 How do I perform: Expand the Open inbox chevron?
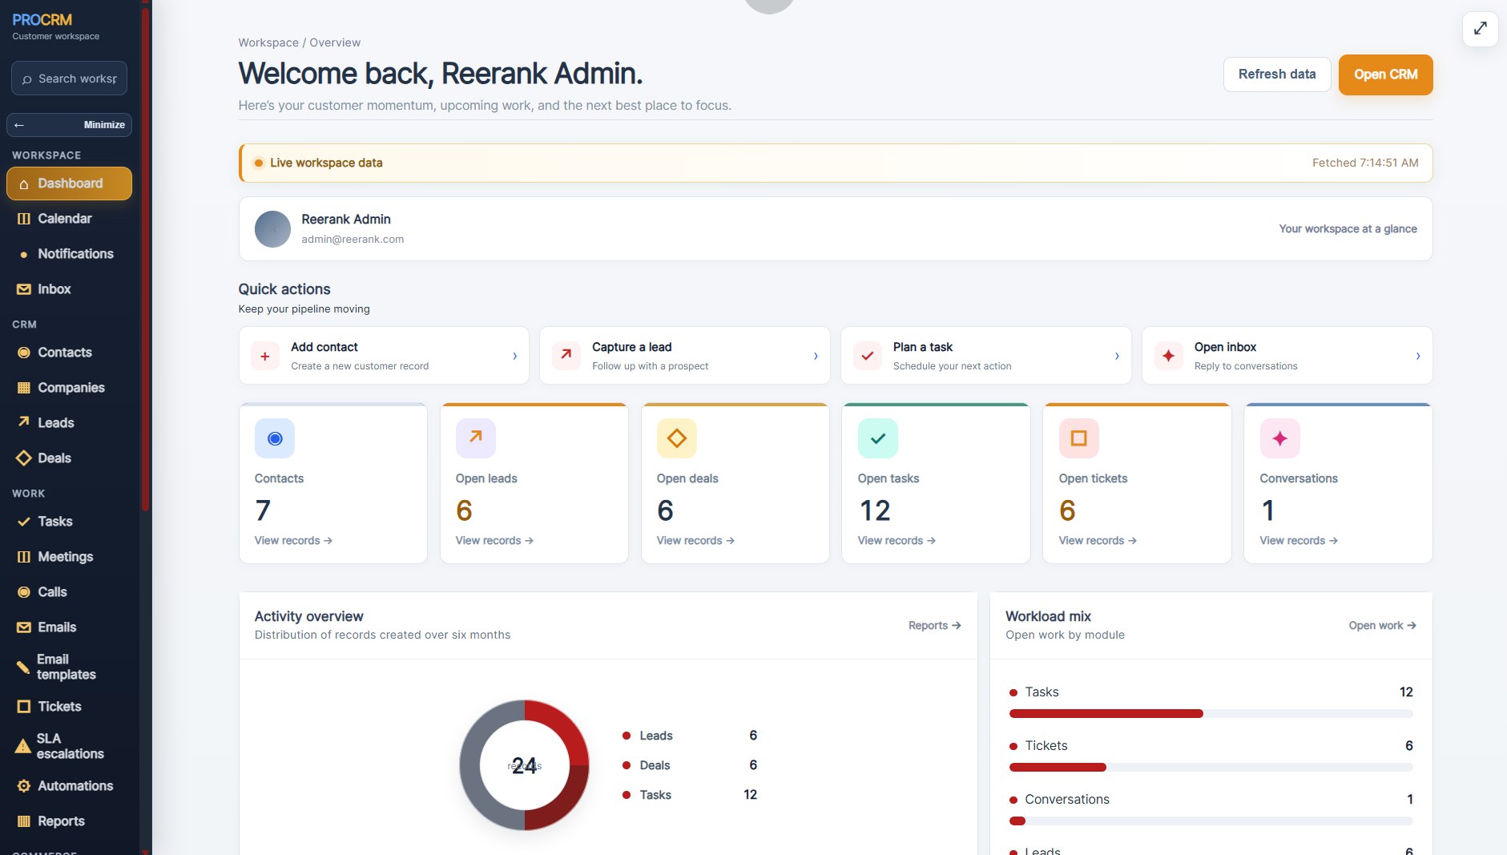tap(1418, 356)
